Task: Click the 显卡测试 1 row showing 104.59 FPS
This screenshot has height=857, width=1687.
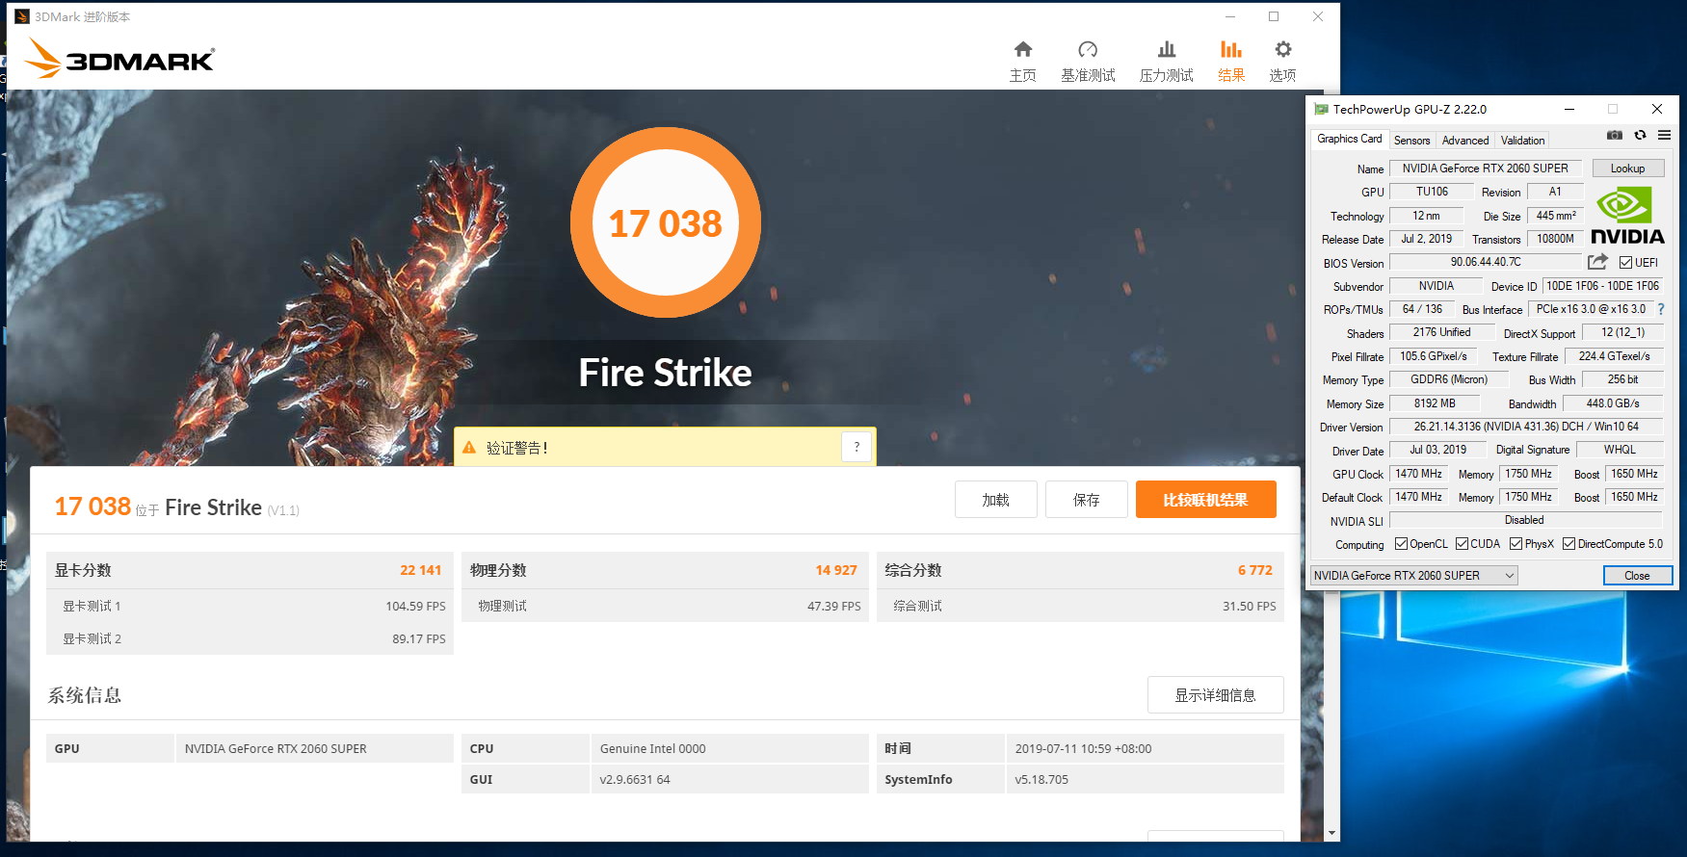Action: pos(250,606)
